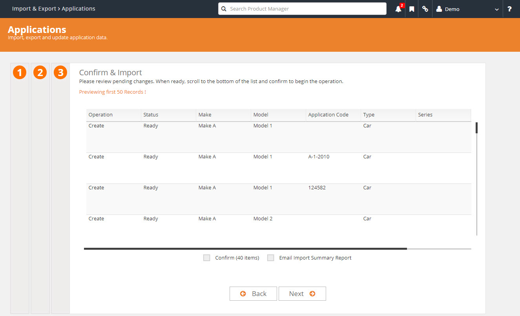The height and width of the screenshot is (316, 520).
Task: Open the bookmarks icon in top bar
Action: point(412,9)
